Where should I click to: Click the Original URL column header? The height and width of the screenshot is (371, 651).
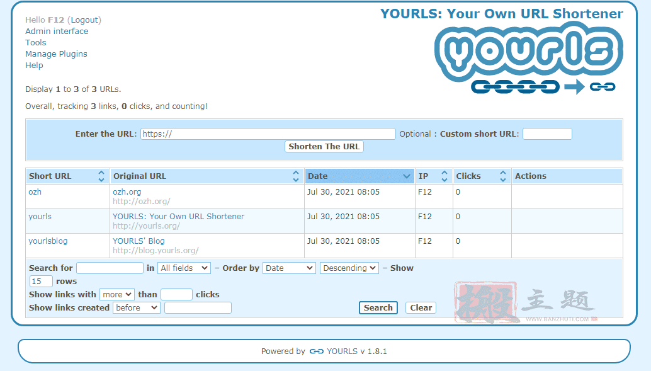[x=207, y=176]
